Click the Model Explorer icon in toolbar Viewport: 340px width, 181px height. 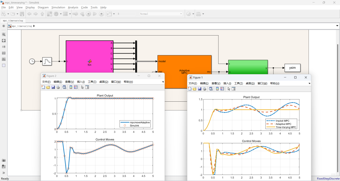click(x=65, y=14)
